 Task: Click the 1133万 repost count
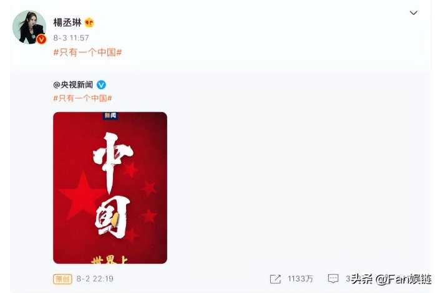[x=300, y=279]
